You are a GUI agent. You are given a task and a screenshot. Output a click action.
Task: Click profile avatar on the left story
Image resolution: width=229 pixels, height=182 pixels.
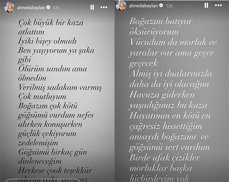coord(9,7)
